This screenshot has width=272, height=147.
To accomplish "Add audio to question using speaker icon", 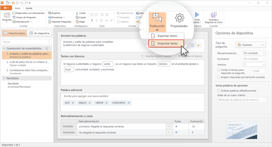I will click(199, 45).
